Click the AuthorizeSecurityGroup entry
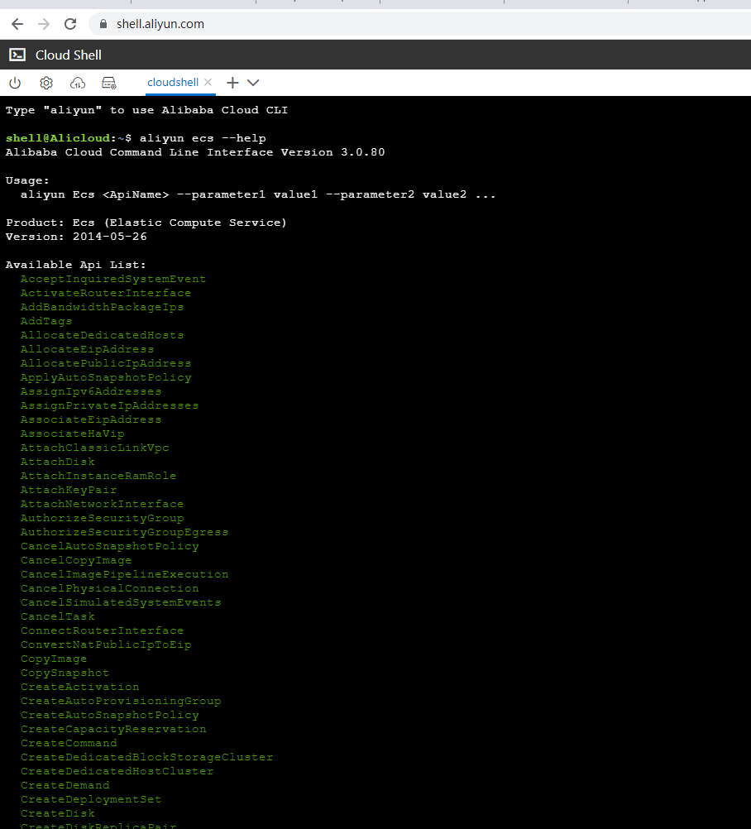The image size is (751, 829). pos(102,518)
